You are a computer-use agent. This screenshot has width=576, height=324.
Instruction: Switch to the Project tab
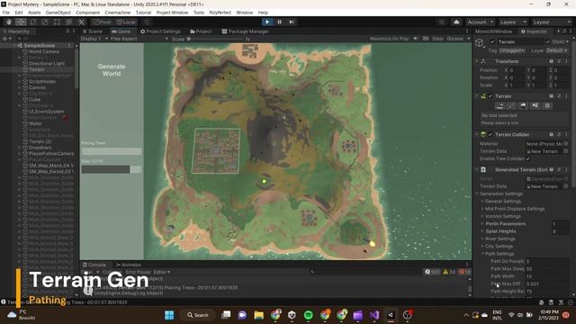201,31
